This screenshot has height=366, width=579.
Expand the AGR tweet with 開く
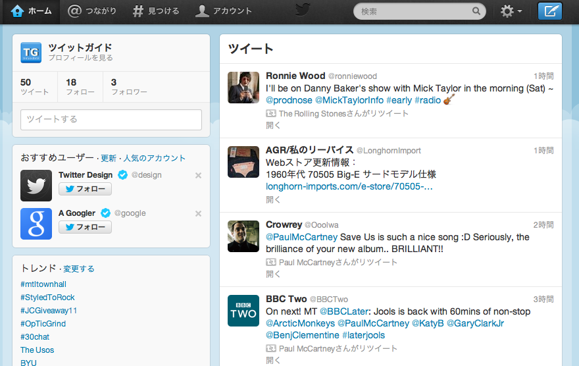[273, 199]
